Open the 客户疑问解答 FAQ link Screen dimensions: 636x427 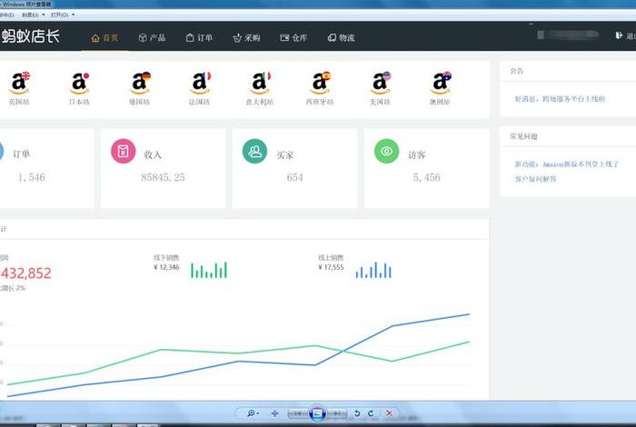[536, 179]
